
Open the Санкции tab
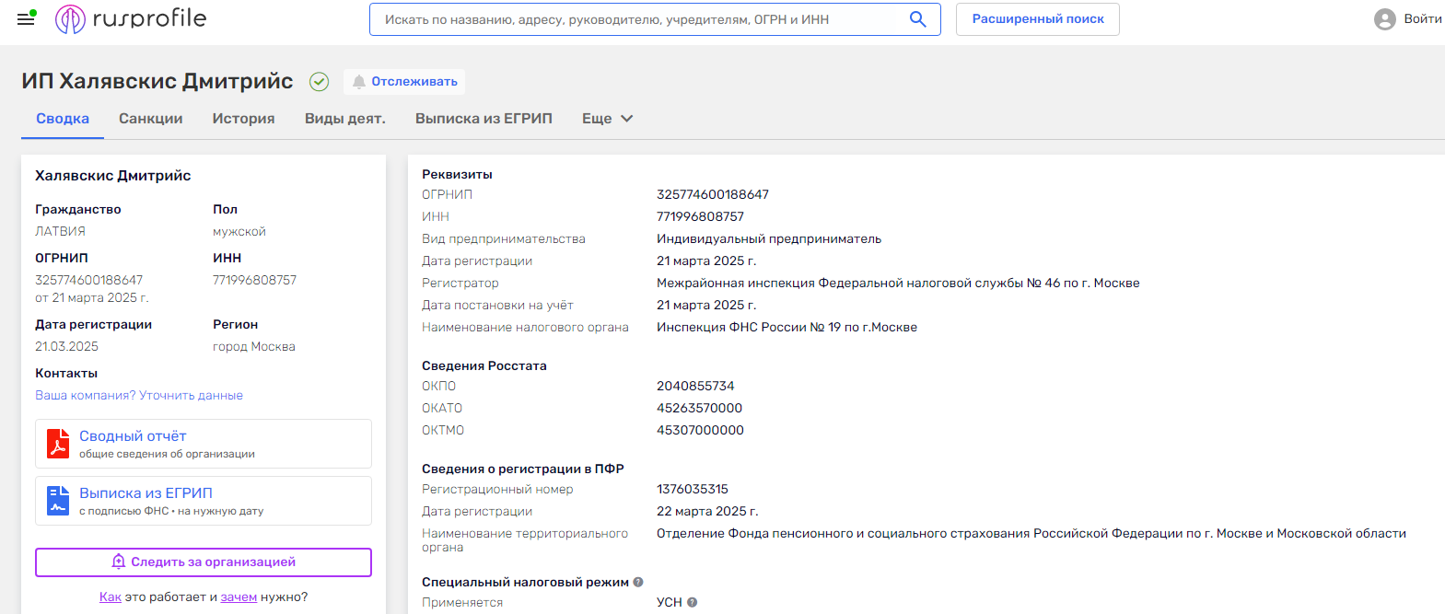[151, 119]
